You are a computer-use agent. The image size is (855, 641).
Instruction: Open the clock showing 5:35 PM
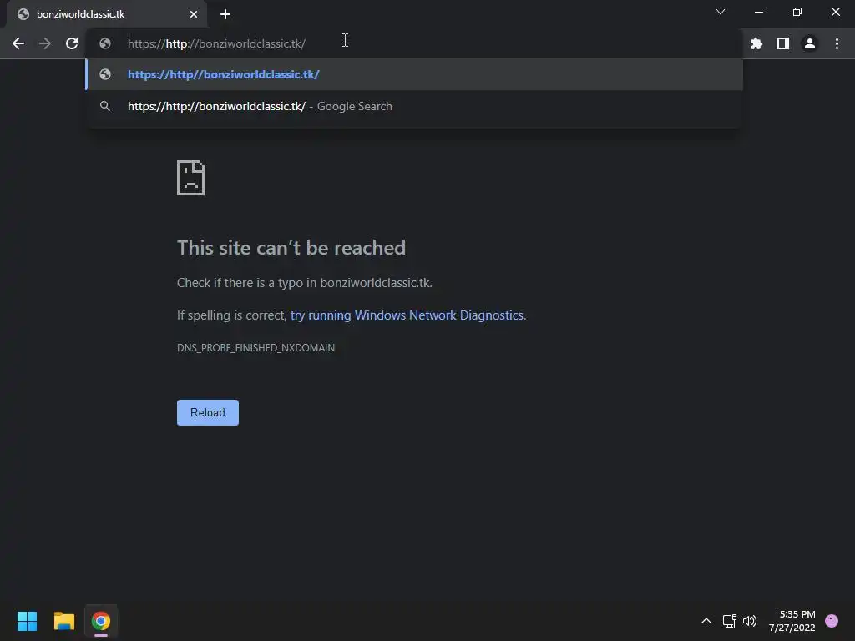pos(792,621)
